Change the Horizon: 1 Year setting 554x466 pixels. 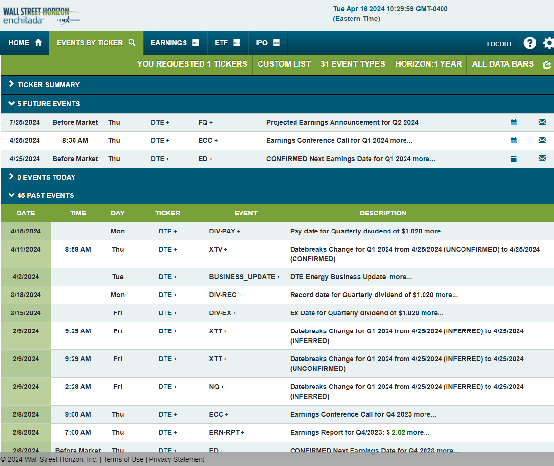428,64
